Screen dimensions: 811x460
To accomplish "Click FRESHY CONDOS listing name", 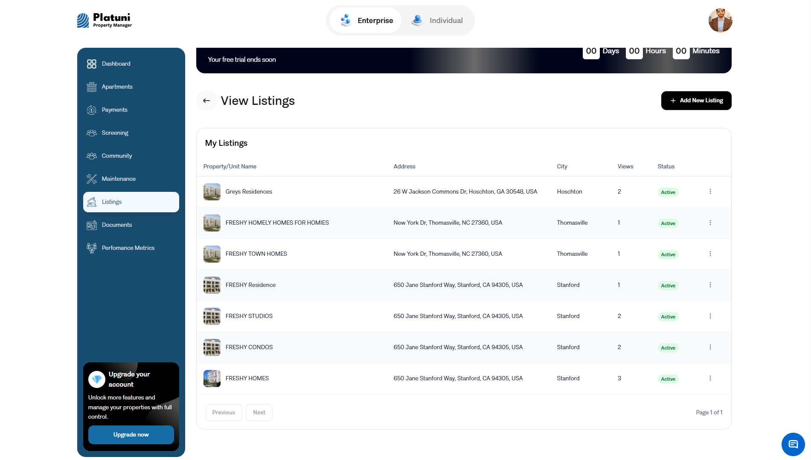I will pyautogui.click(x=249, y=347).
